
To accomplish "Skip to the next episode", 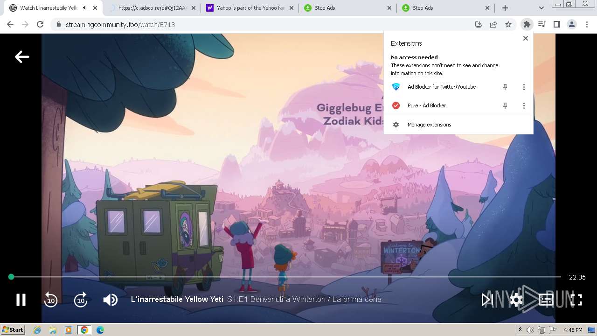I will tap(487, 300).
